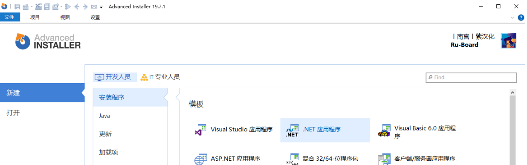Viewport: 527px width, 165px height.
Task: Click the Save icon in quick access toolbar
Action: click(x=17, y=6)
